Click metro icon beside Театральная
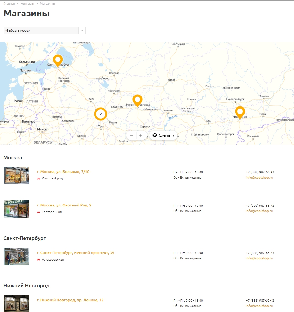294x312 pixels. pos(39,212)
